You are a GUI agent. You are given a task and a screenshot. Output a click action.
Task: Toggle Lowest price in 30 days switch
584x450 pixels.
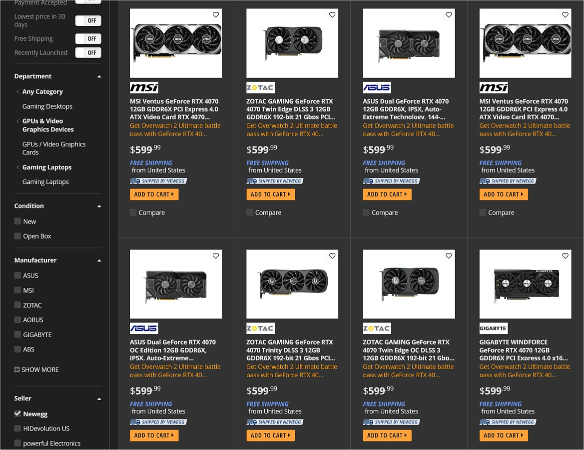88,20
